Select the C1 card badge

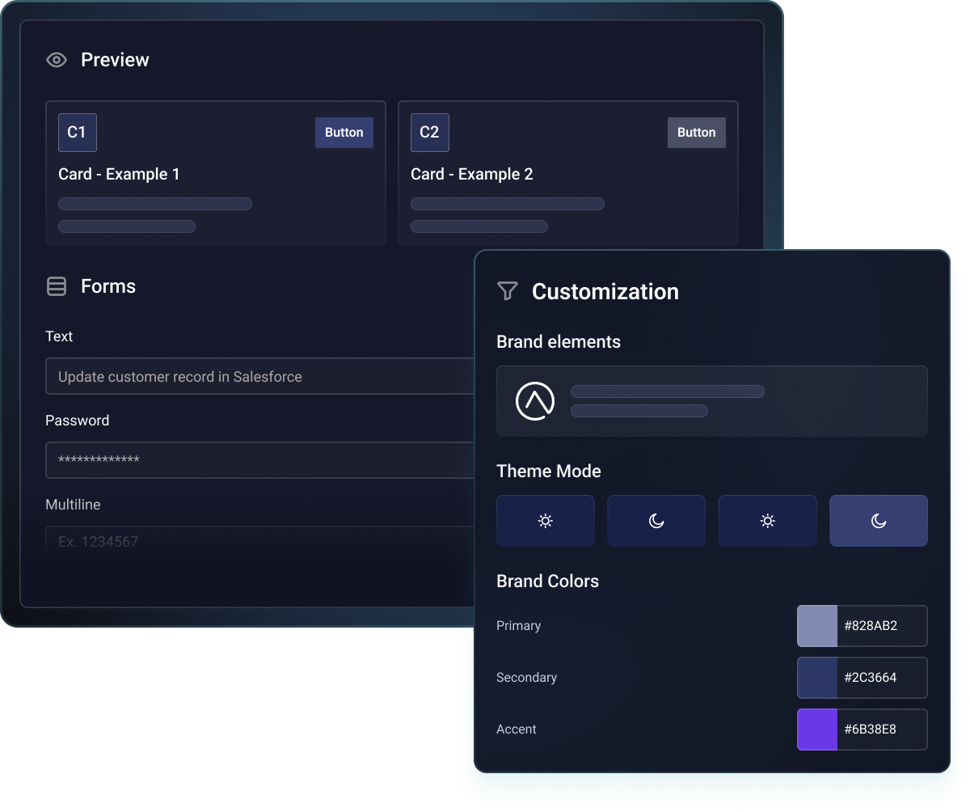[77, 132]
